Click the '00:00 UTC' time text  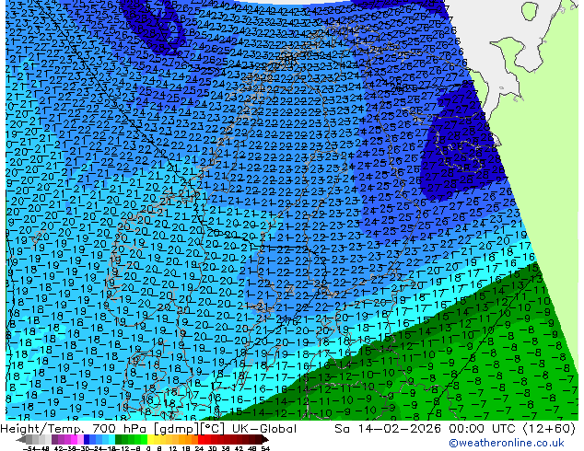pyautogui.click(x=484, y=429)
